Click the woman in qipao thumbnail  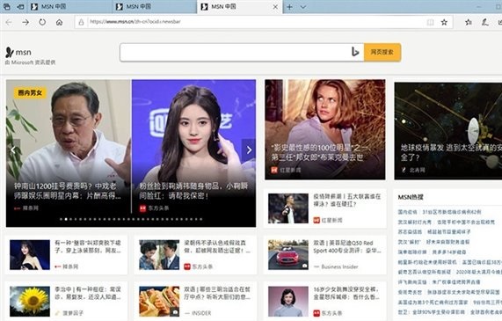(x=288, y=302)
